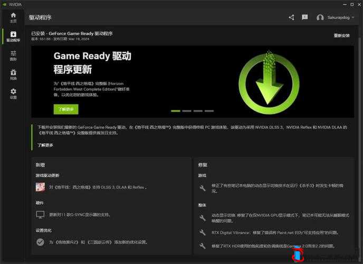Select the 驱动程序 drivers sidebar icon
Image resolution: width=363 pixels, height=264 pixels.
tap(13, 36)
